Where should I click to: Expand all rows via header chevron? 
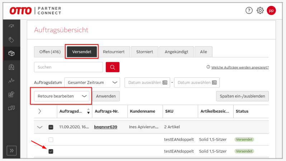[x=39, y=111]
